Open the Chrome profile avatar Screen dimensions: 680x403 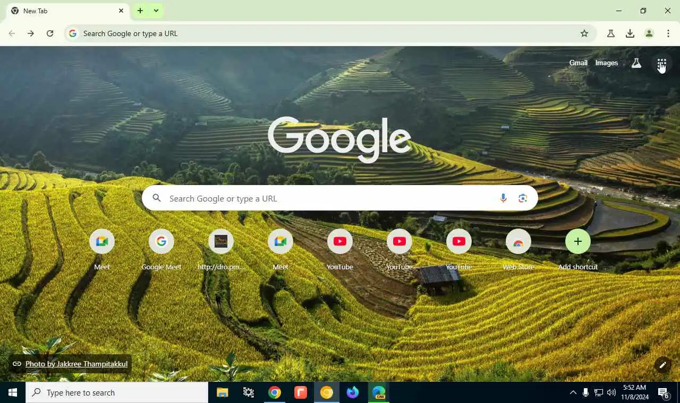pyautogui.click(x=649, y=33)
